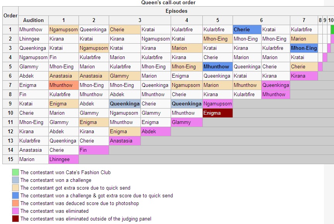Select the orange photoshop deduction legend swatch
The height and width of the screenshot is (224, 334).
tap(15, 203)
